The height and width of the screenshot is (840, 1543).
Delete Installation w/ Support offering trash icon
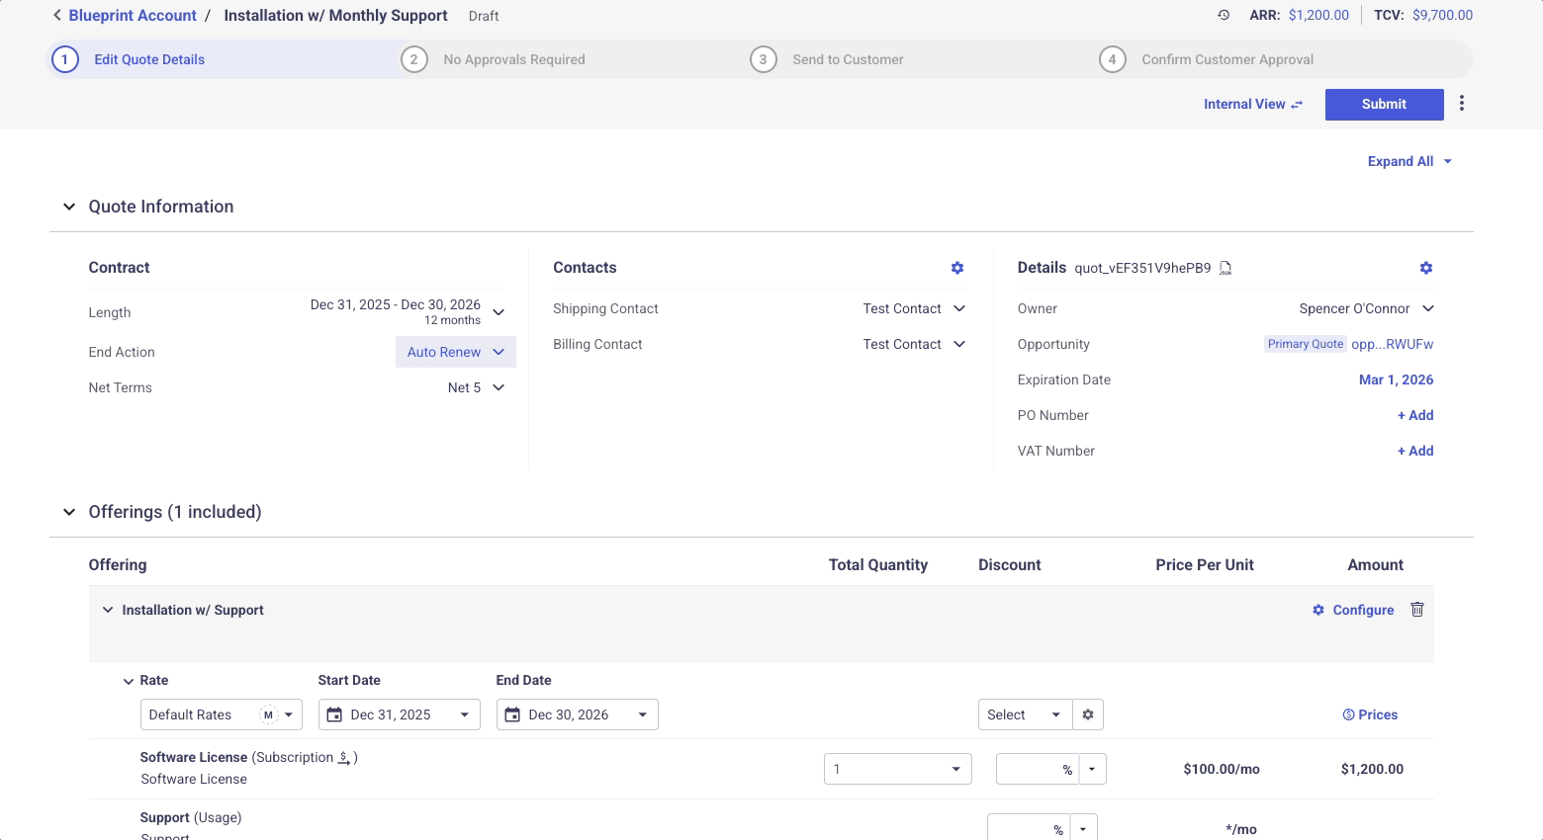tap(1417, 610)
